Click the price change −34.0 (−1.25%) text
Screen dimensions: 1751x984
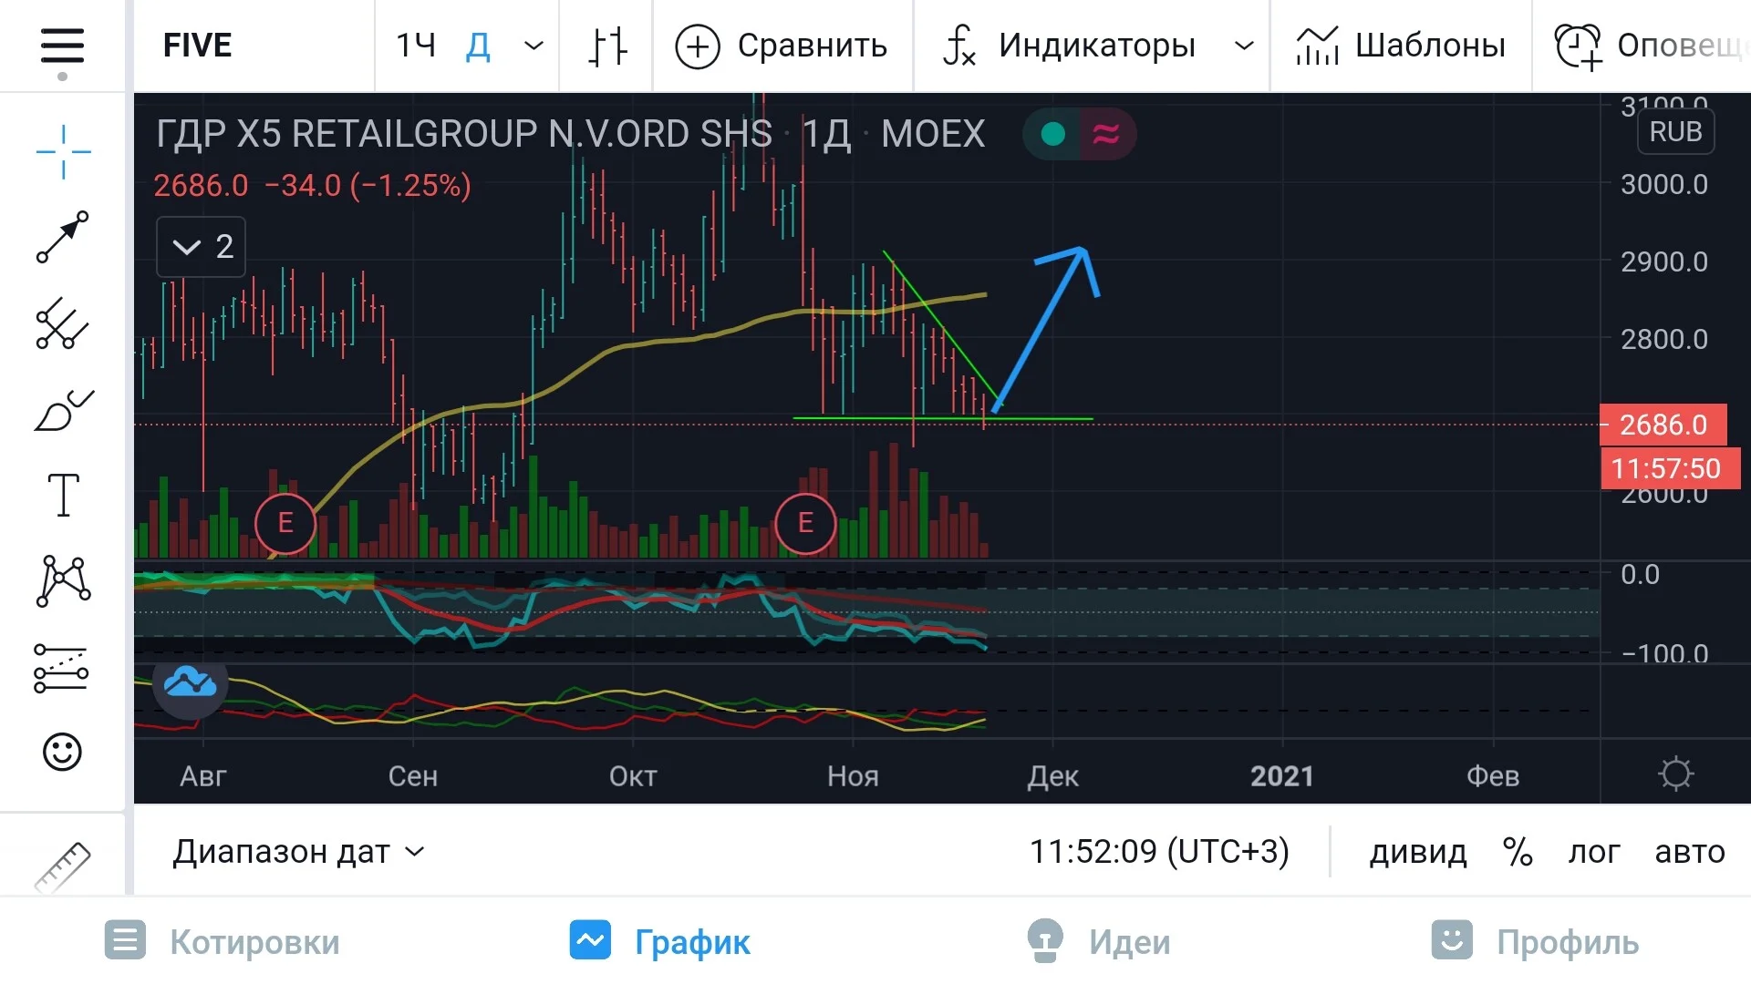pyautogui.click(x=368, y=186)
